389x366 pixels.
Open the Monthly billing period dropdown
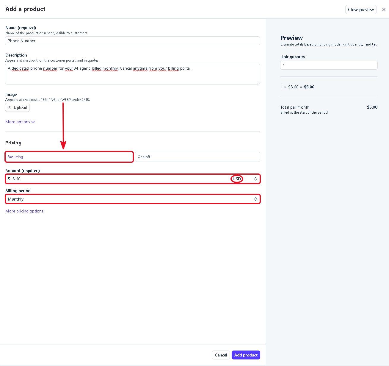point(133,199)
